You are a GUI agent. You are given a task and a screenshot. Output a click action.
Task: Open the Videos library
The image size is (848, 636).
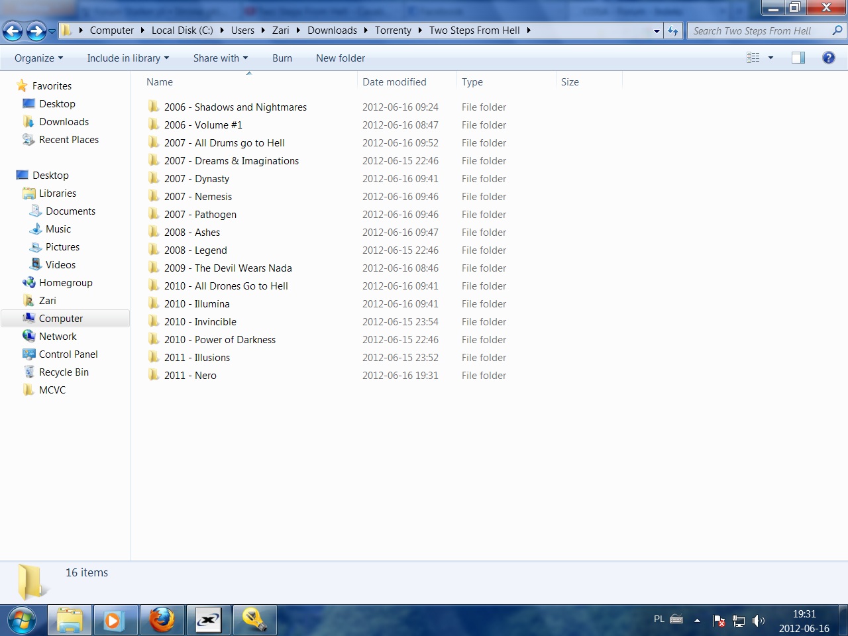60,265
